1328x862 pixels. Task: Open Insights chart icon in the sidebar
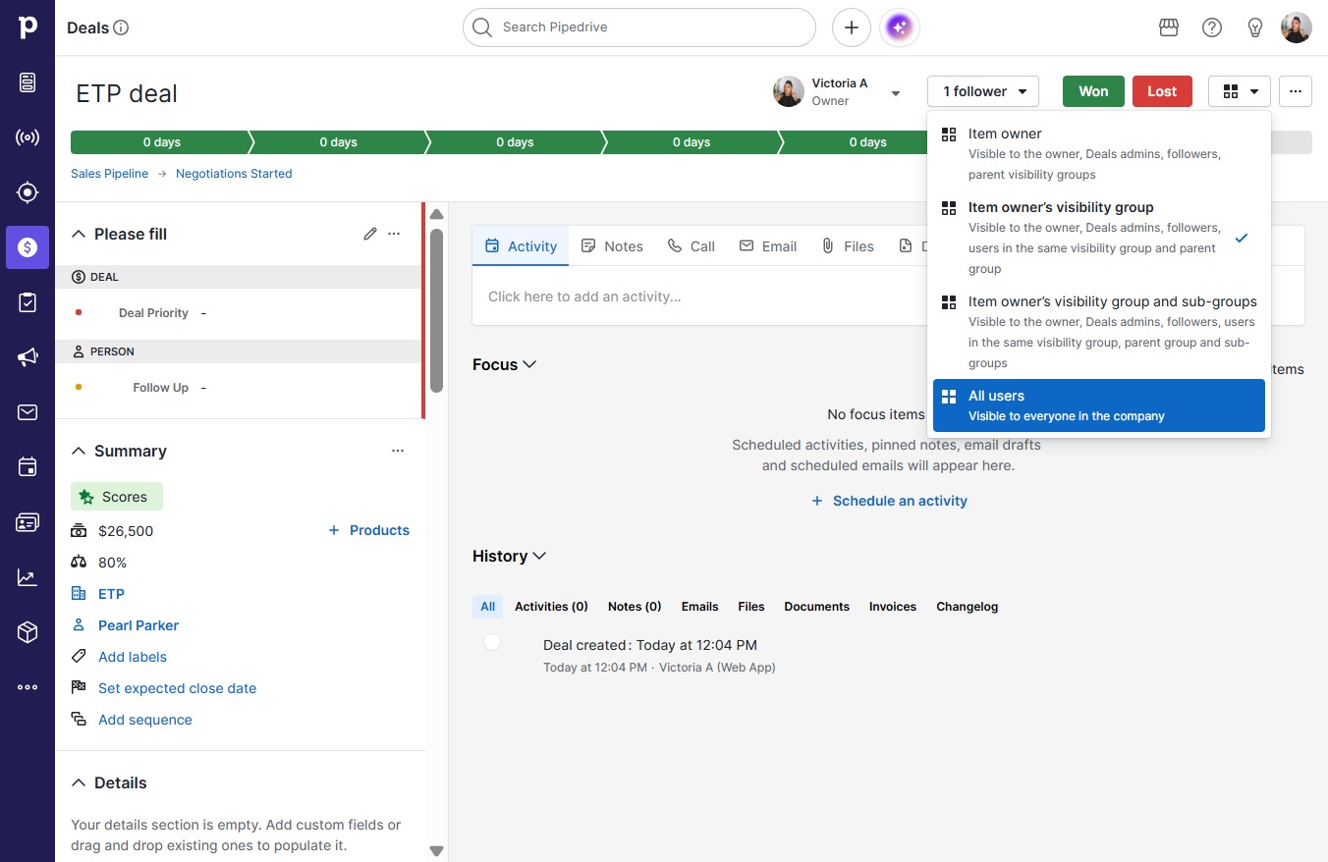[28, 577]
